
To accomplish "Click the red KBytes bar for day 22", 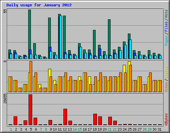I will pyautogui.click(x=115, y=123).
